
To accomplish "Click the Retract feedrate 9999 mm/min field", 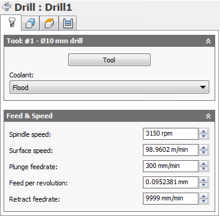I will pos(170,199).
